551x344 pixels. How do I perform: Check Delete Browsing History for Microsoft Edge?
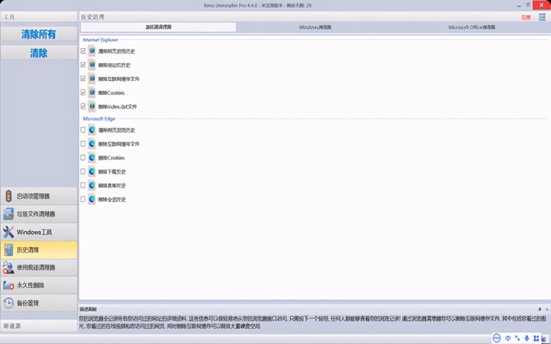pyautogui.click(x=83, y=130)
